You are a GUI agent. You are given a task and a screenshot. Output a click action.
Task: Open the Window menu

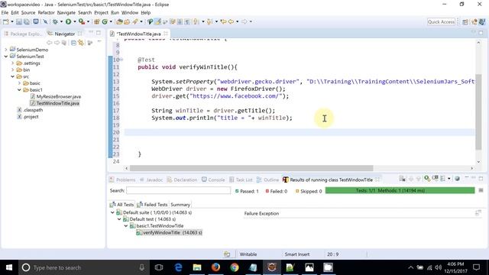point(130,12)
